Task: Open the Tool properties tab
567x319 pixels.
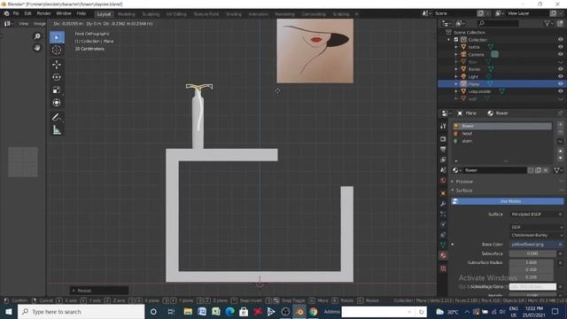Action: [x=443, y=126]
